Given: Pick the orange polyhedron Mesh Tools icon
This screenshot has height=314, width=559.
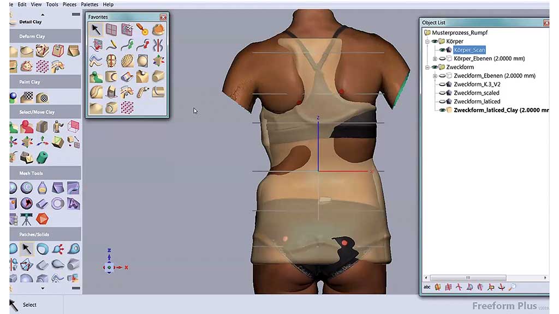Looking at the screenshot, I should 42,219.
